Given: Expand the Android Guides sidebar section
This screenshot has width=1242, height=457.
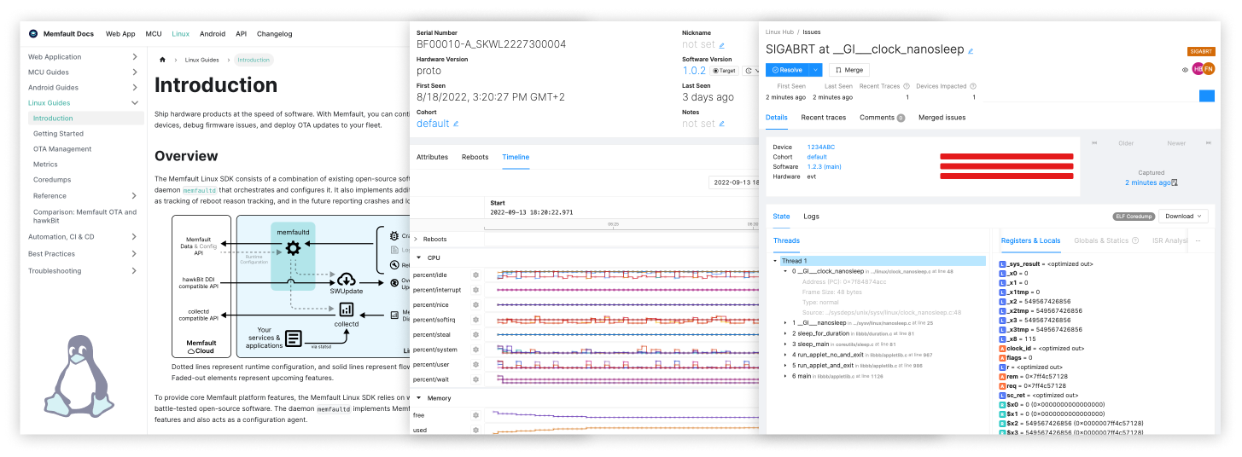Looking at the screenshot, I should click(135, 88).
